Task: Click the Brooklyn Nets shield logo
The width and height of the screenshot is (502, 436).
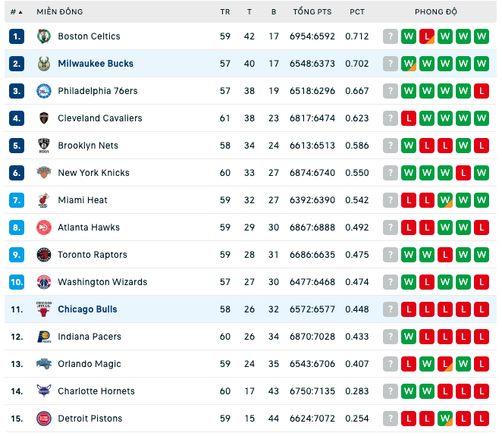Action: pyautogui.click(x=44, y=146)
